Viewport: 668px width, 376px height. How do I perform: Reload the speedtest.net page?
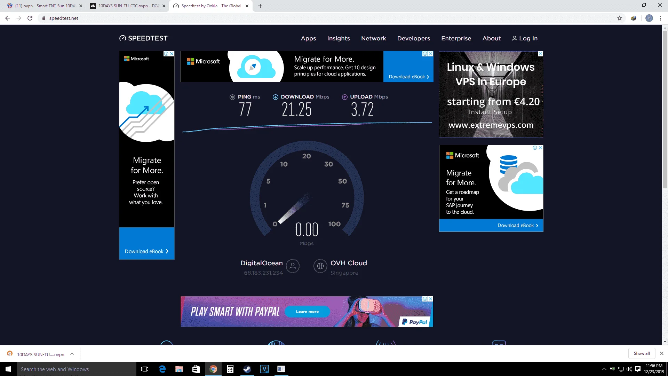click(30, 18)
